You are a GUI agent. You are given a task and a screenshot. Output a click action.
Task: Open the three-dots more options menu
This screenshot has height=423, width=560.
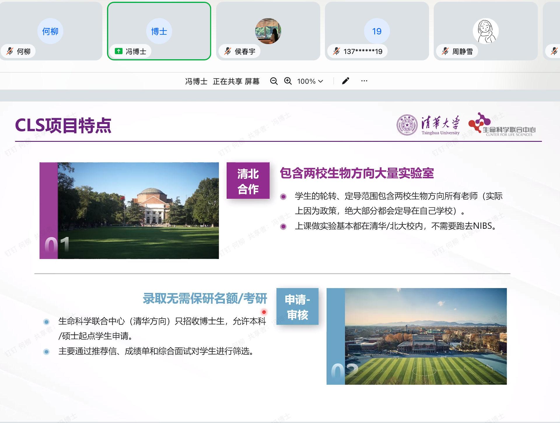click(364, 81)
